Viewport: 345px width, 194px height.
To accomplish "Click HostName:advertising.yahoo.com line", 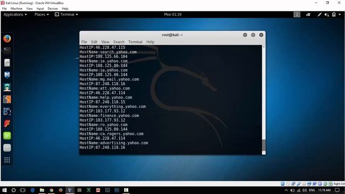I will click(114, 143).
